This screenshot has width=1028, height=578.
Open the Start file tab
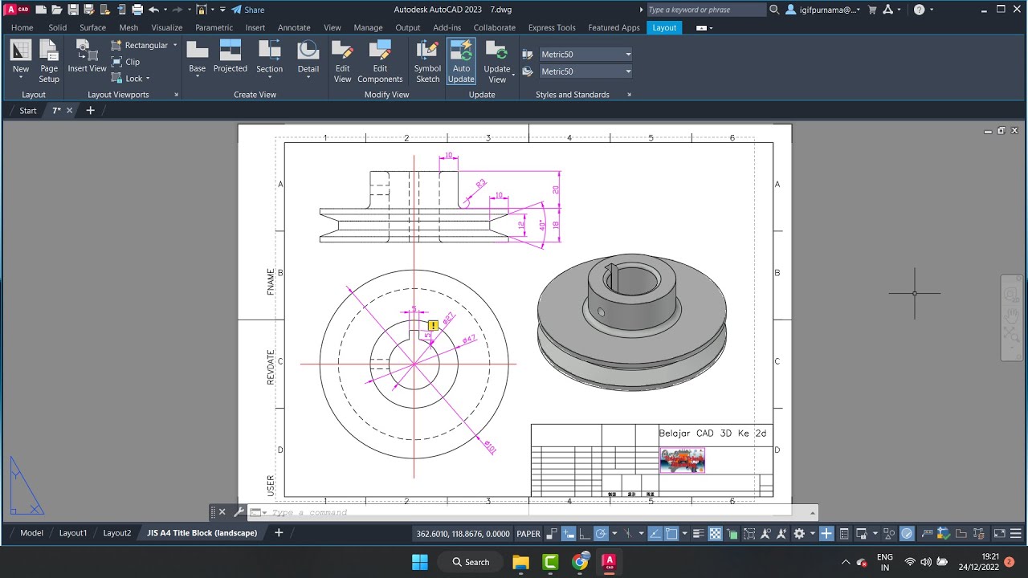coord(28,111)
